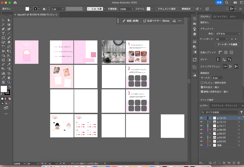Click the create new layer icon
The width and height of the screenshot is (244, 167).
[x=233, y=163]
